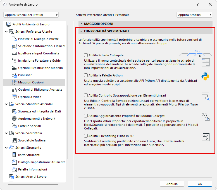
Task: Click the linked tabs illustration icon
Action: coord(196,54)
